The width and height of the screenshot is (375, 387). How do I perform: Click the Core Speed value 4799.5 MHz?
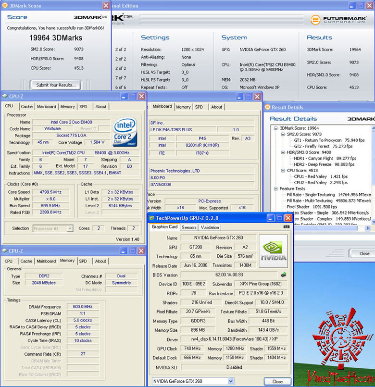[x=50, y=192]
